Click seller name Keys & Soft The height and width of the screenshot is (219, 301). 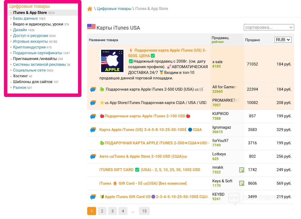222,181
